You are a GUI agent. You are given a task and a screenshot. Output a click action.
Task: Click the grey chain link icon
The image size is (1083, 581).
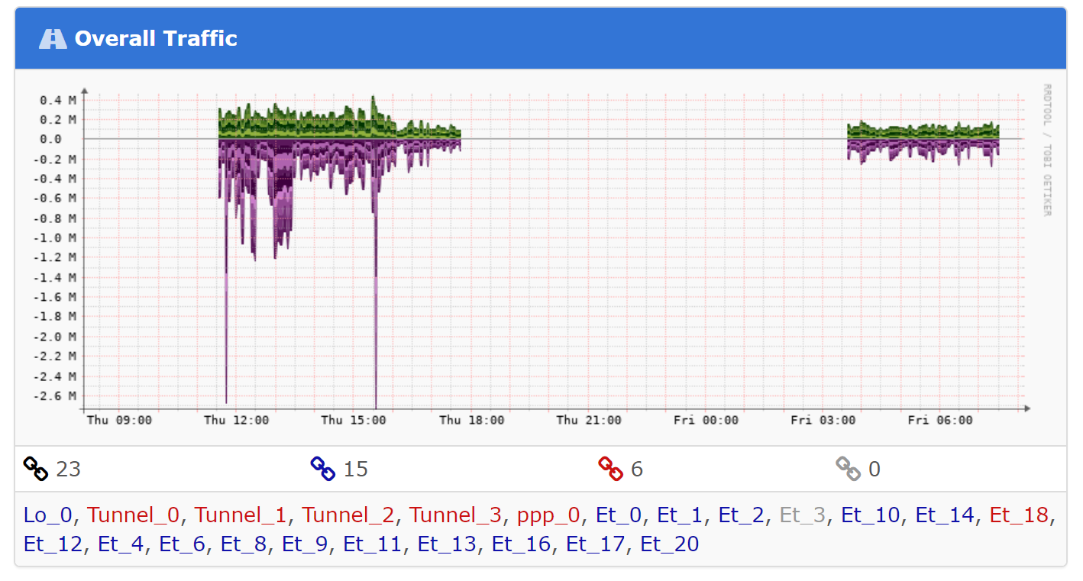click(x=848, y=469)
